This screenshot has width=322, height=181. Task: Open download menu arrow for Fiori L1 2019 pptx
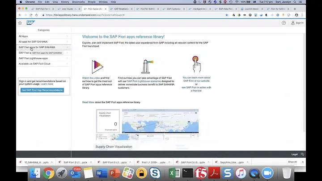169,162
